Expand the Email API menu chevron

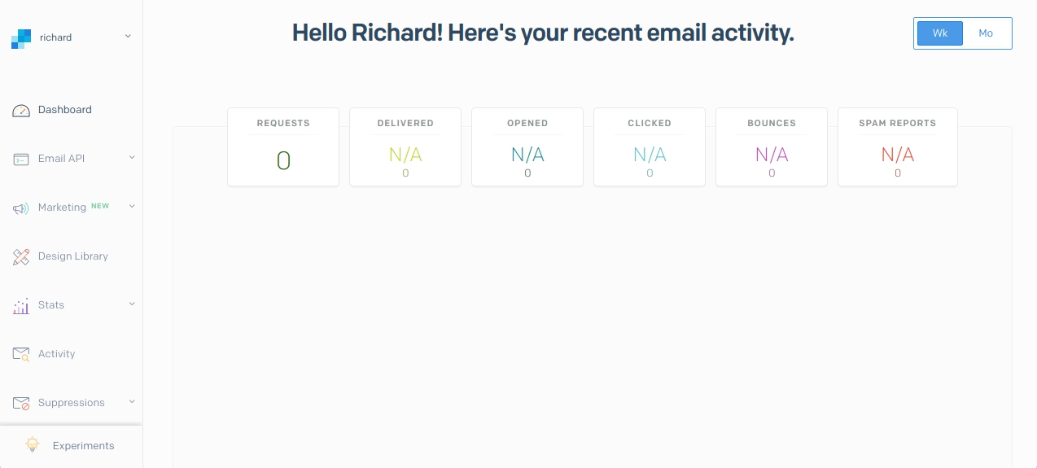tap(132, 158)
